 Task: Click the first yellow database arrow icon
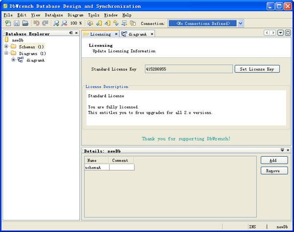pos(99,23)
